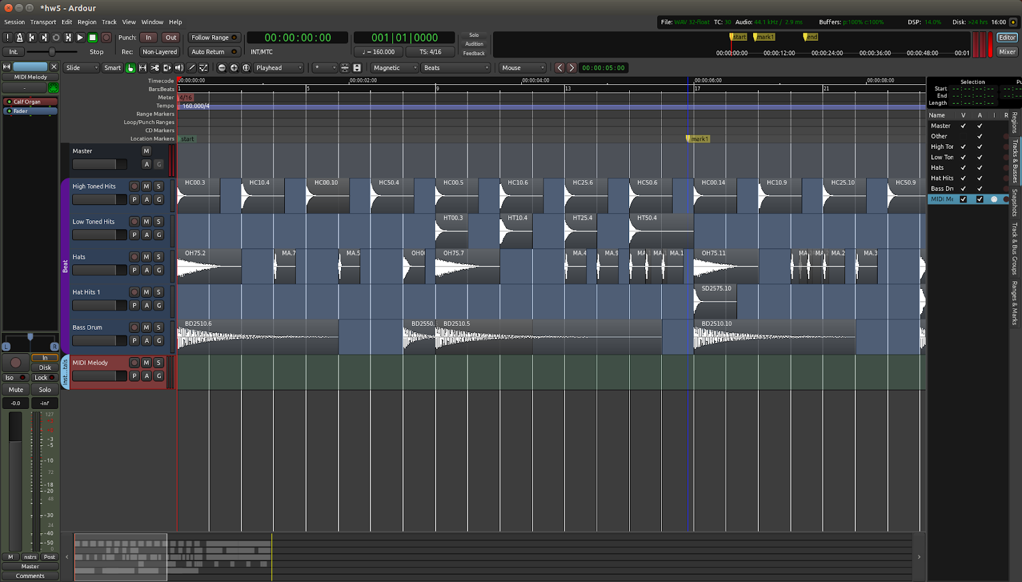The height and width of the screenshot is (582, 1022).
Task: Toggle the Auto Return option
Action: coord(214,52)
